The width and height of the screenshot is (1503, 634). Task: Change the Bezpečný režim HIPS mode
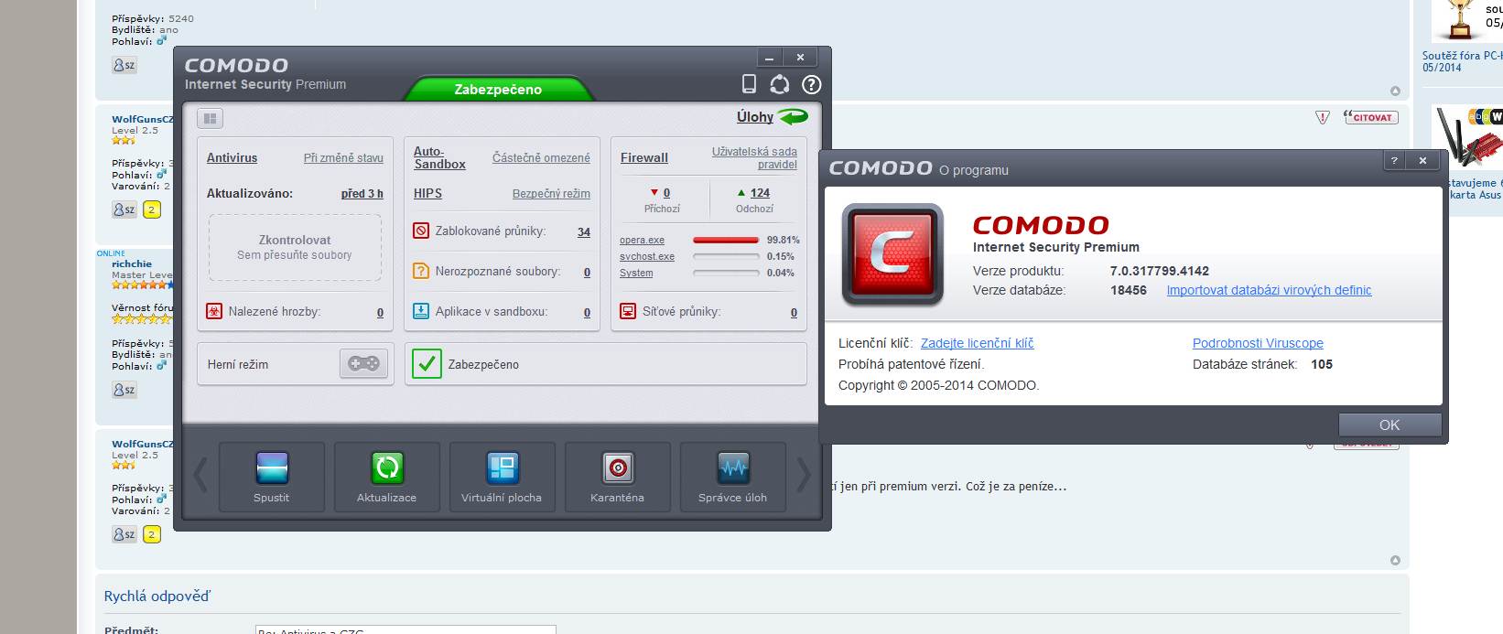551,194
